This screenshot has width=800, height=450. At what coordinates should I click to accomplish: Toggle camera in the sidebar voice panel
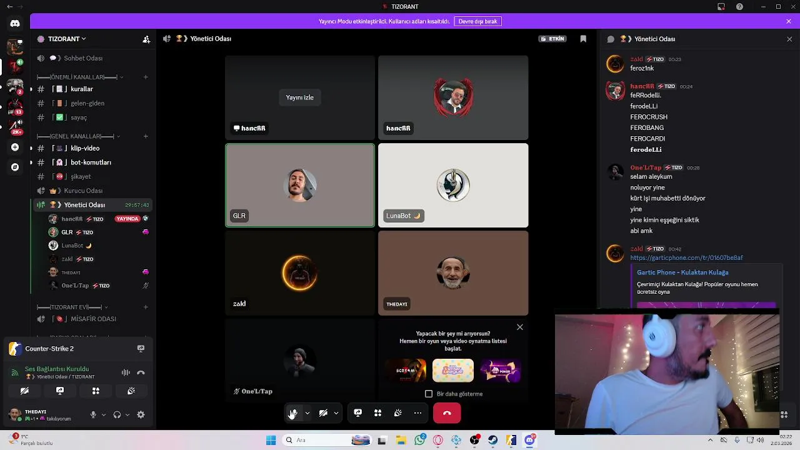24,391
